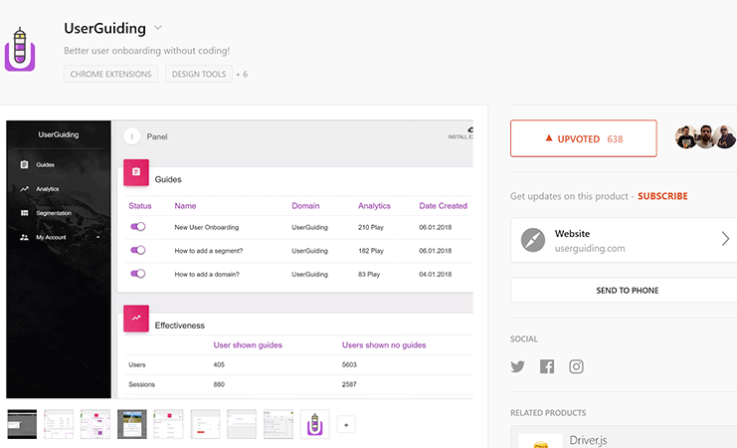Select the sixth gallery thumbnail

click(x=206, y=424)
